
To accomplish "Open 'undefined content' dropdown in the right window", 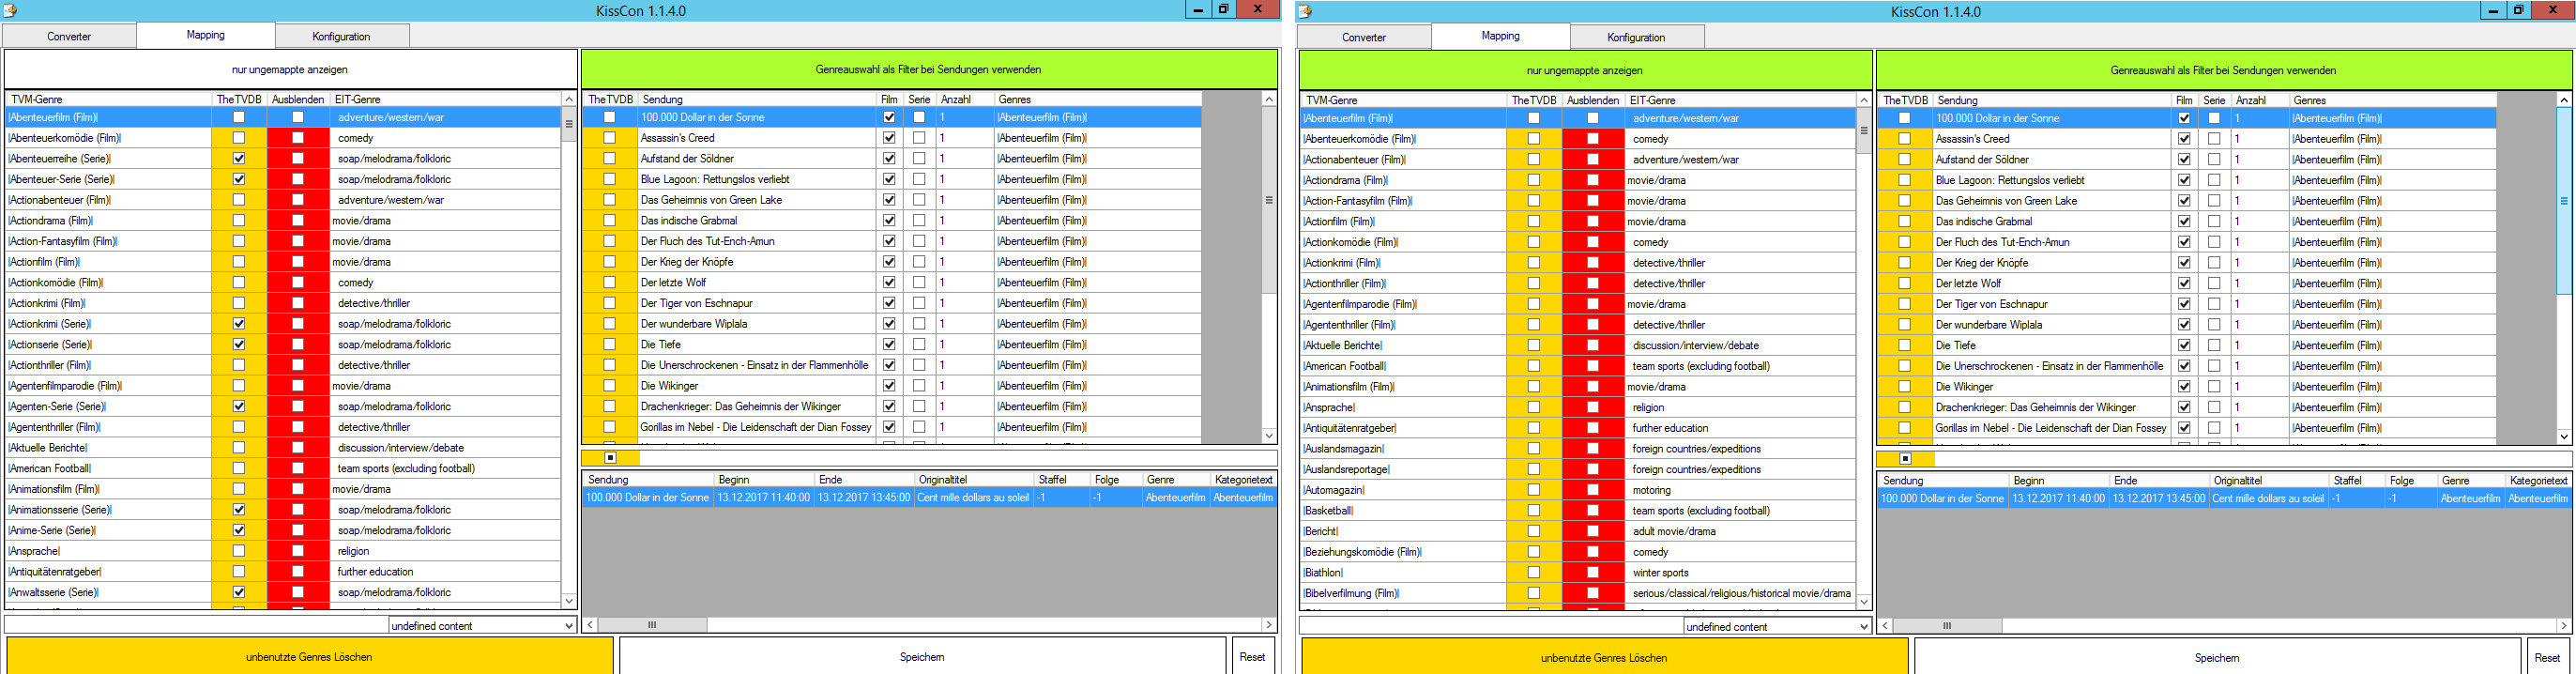I will coord(1778,627).
